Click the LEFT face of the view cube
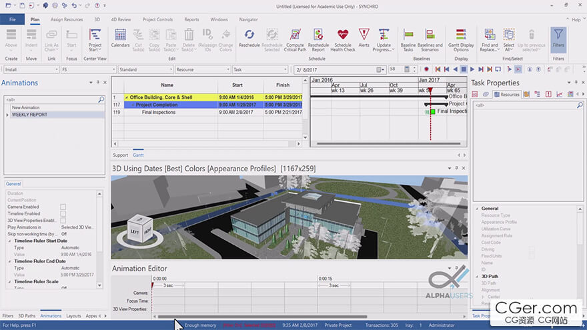The height and width of the screenshot is (330, 587). click(134, 231)
